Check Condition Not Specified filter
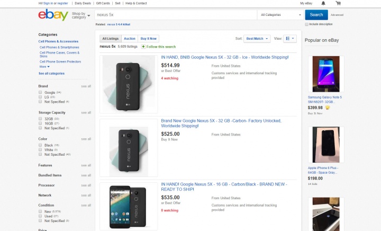 40,220
